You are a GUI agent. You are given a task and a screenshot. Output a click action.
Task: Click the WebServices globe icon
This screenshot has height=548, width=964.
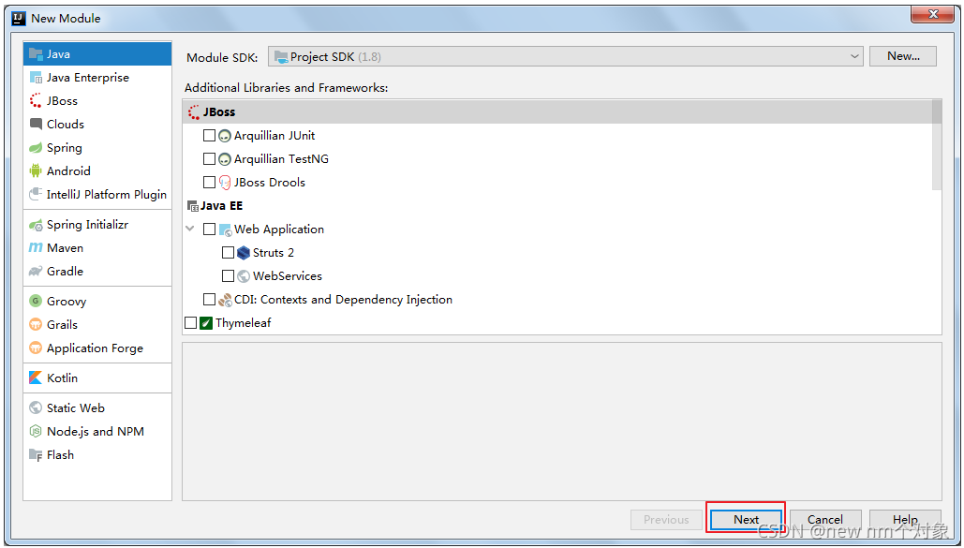tap(244, 276)
